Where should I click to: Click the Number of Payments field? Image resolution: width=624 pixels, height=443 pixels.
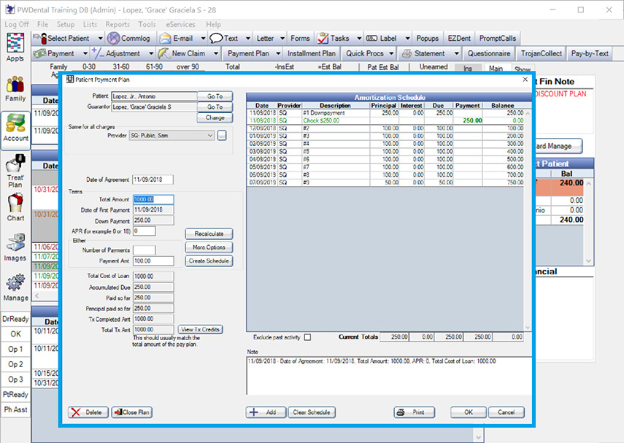tap(144, 250)
